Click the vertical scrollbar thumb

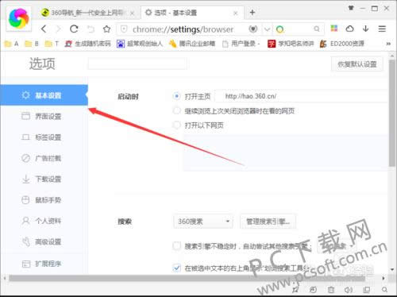tap(392, 114)
